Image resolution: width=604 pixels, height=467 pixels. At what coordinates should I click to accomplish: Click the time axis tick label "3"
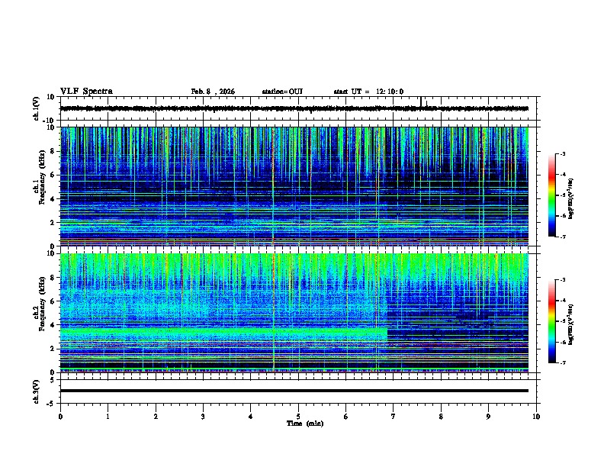203,417
